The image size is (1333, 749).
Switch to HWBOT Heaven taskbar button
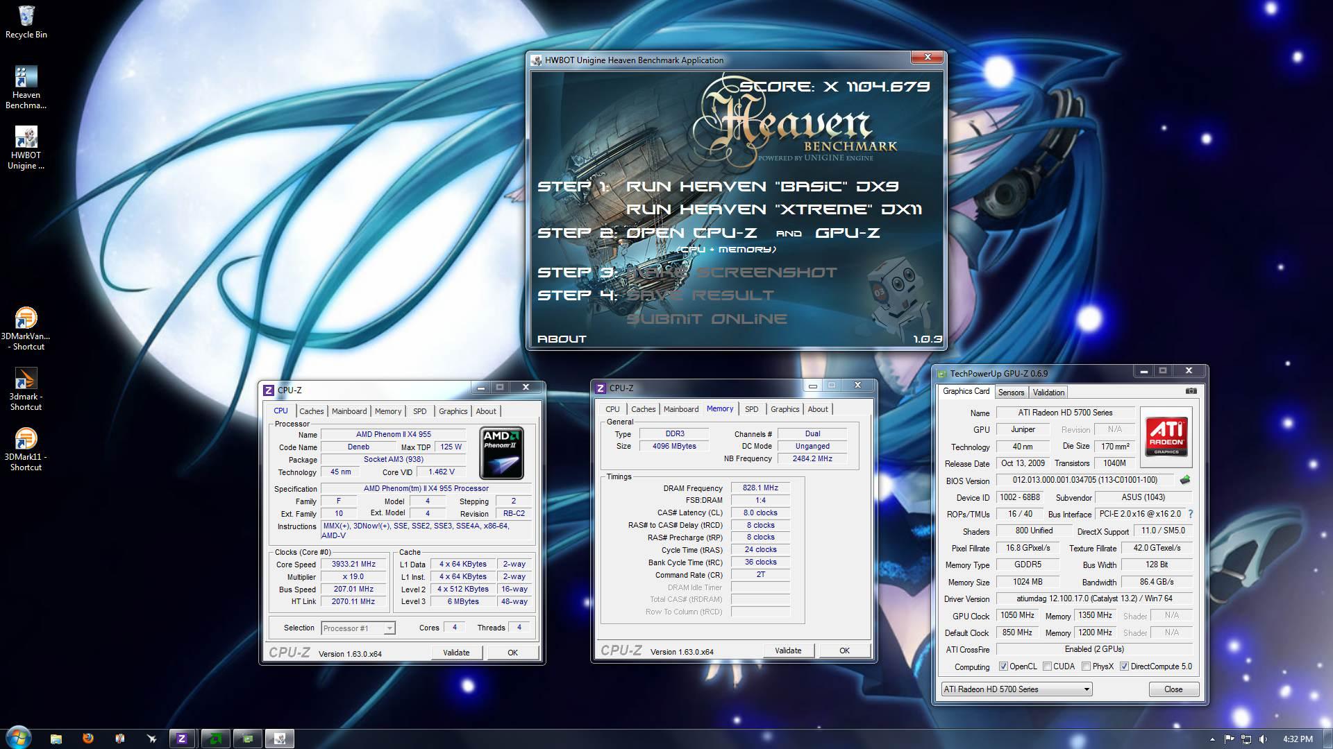click(x=280, y=739)
